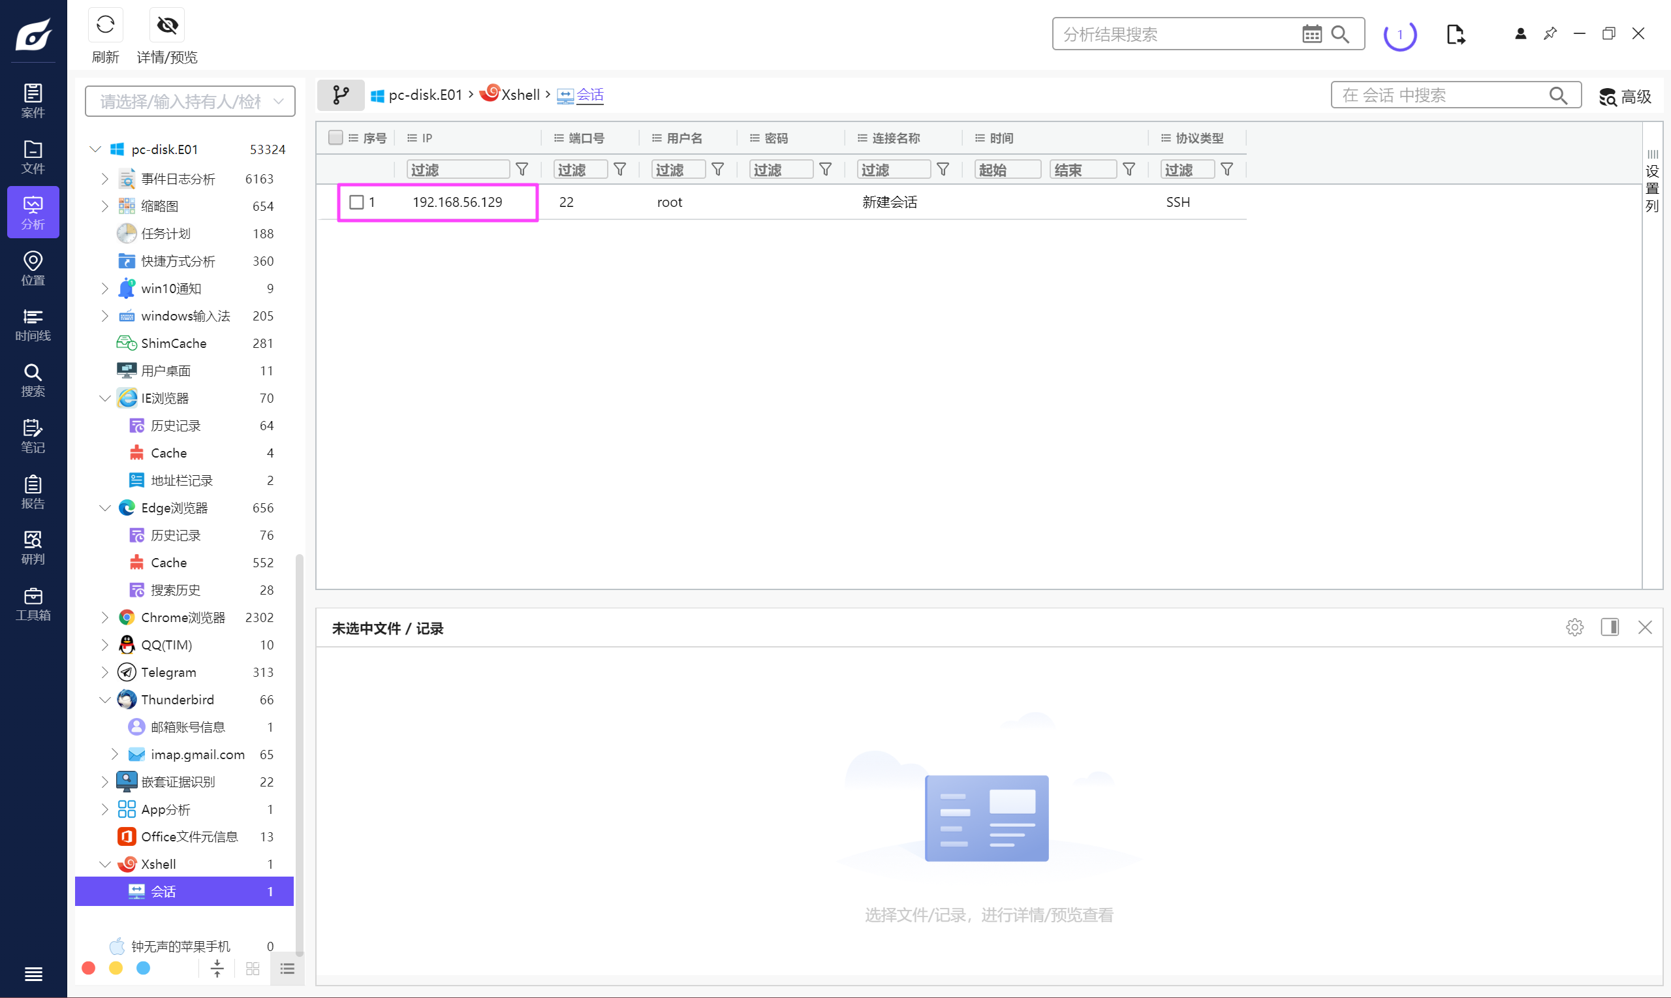
Task: Toggle the details/preview eye icon
Action: tap(166, 25)
